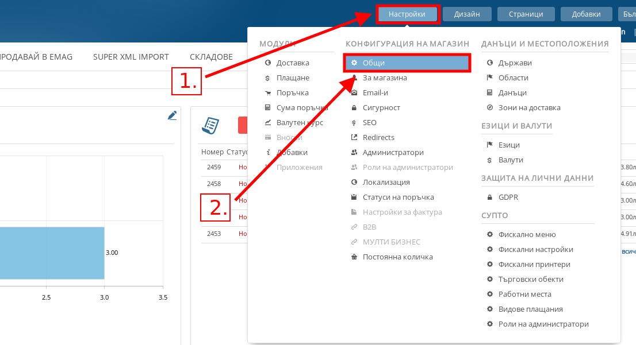
Task: Open the Добавки top menu
Action: pyautogui.click(x=586, y=14)
